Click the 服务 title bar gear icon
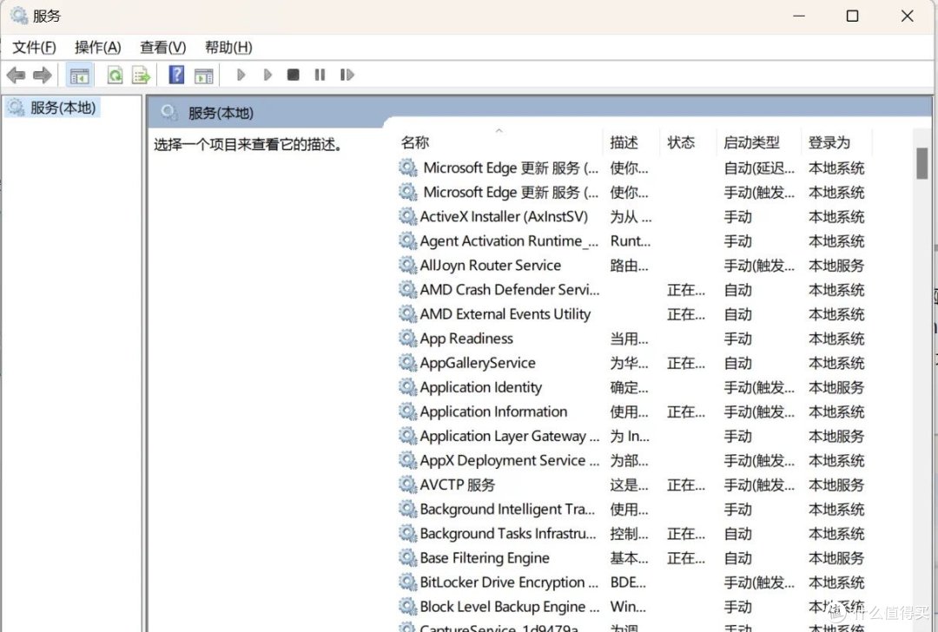Viewport: 938px width, 632px height. [19, 16]
